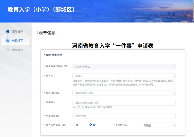Viewport: 194px width, 137px height.
Task: Click the 教育入学（小学）（郾城区） page title
Action: pos(41,9)
